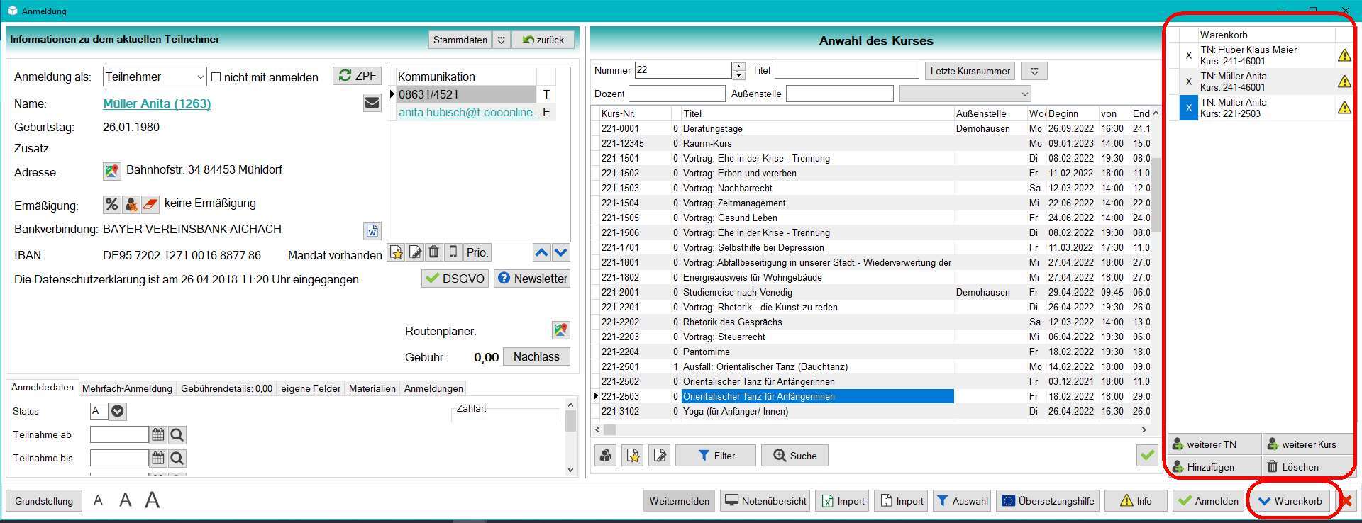Switch to the Mehrfach-Anmeldung tab
This screenshot has height=523, width=1362.
coord(127,388)
